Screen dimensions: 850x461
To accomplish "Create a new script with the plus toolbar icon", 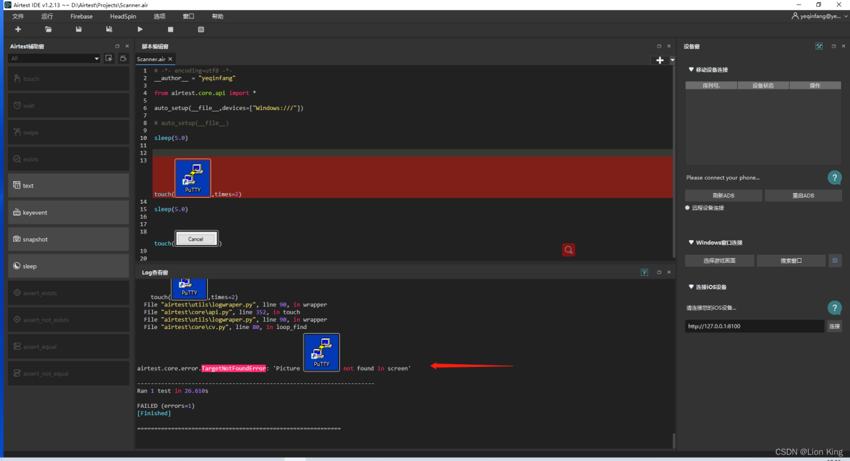I will point(18,30).
